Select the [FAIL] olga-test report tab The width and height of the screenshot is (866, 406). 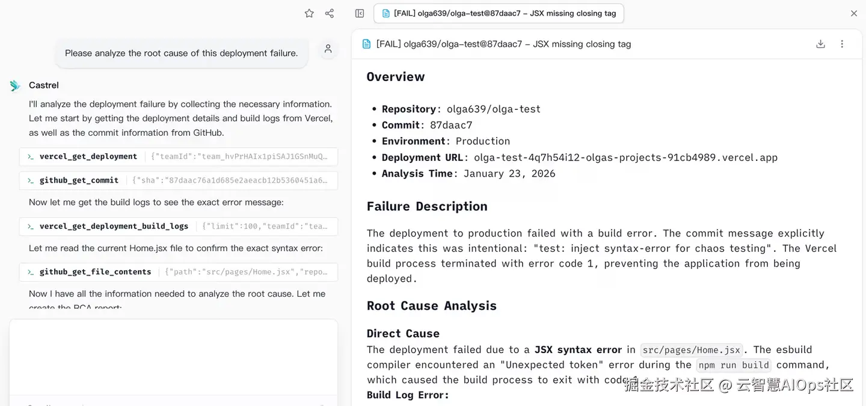[x=499, y=13]
